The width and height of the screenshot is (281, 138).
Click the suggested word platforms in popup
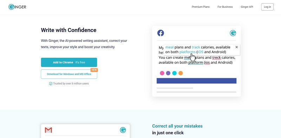(188, 52)
